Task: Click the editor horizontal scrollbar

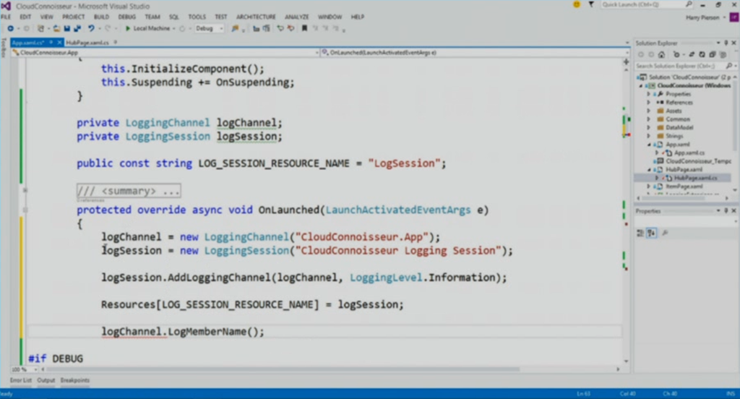Action: (x=283, y=369)
